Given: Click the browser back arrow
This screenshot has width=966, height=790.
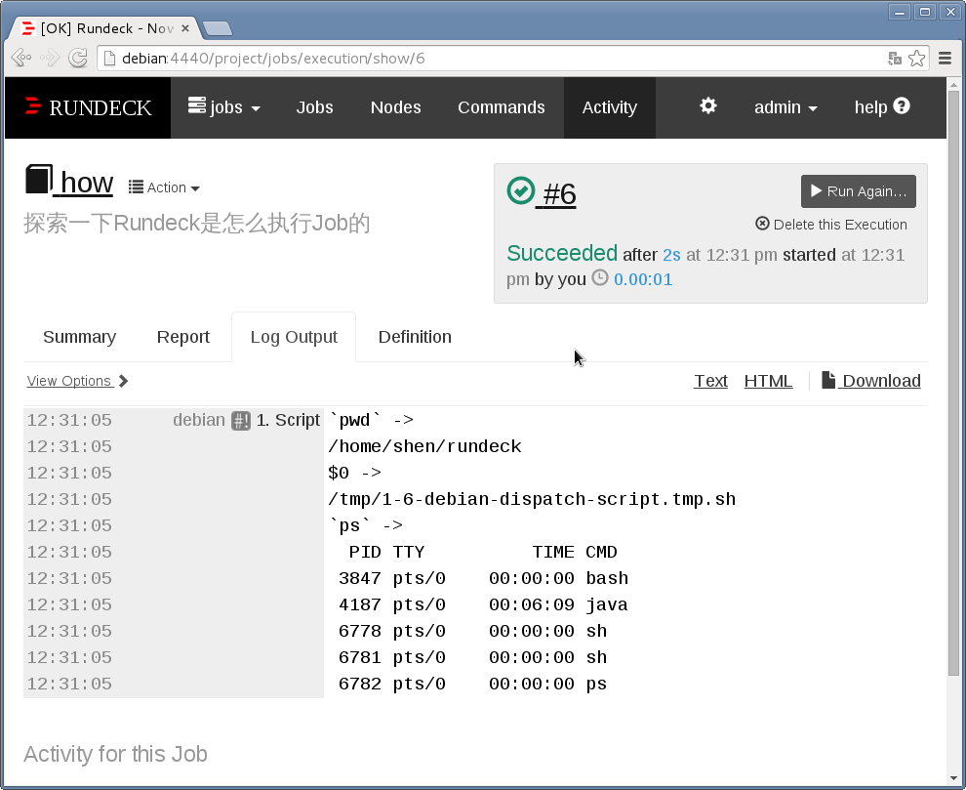Looking at the screenshot, I should tap(20, 58).
